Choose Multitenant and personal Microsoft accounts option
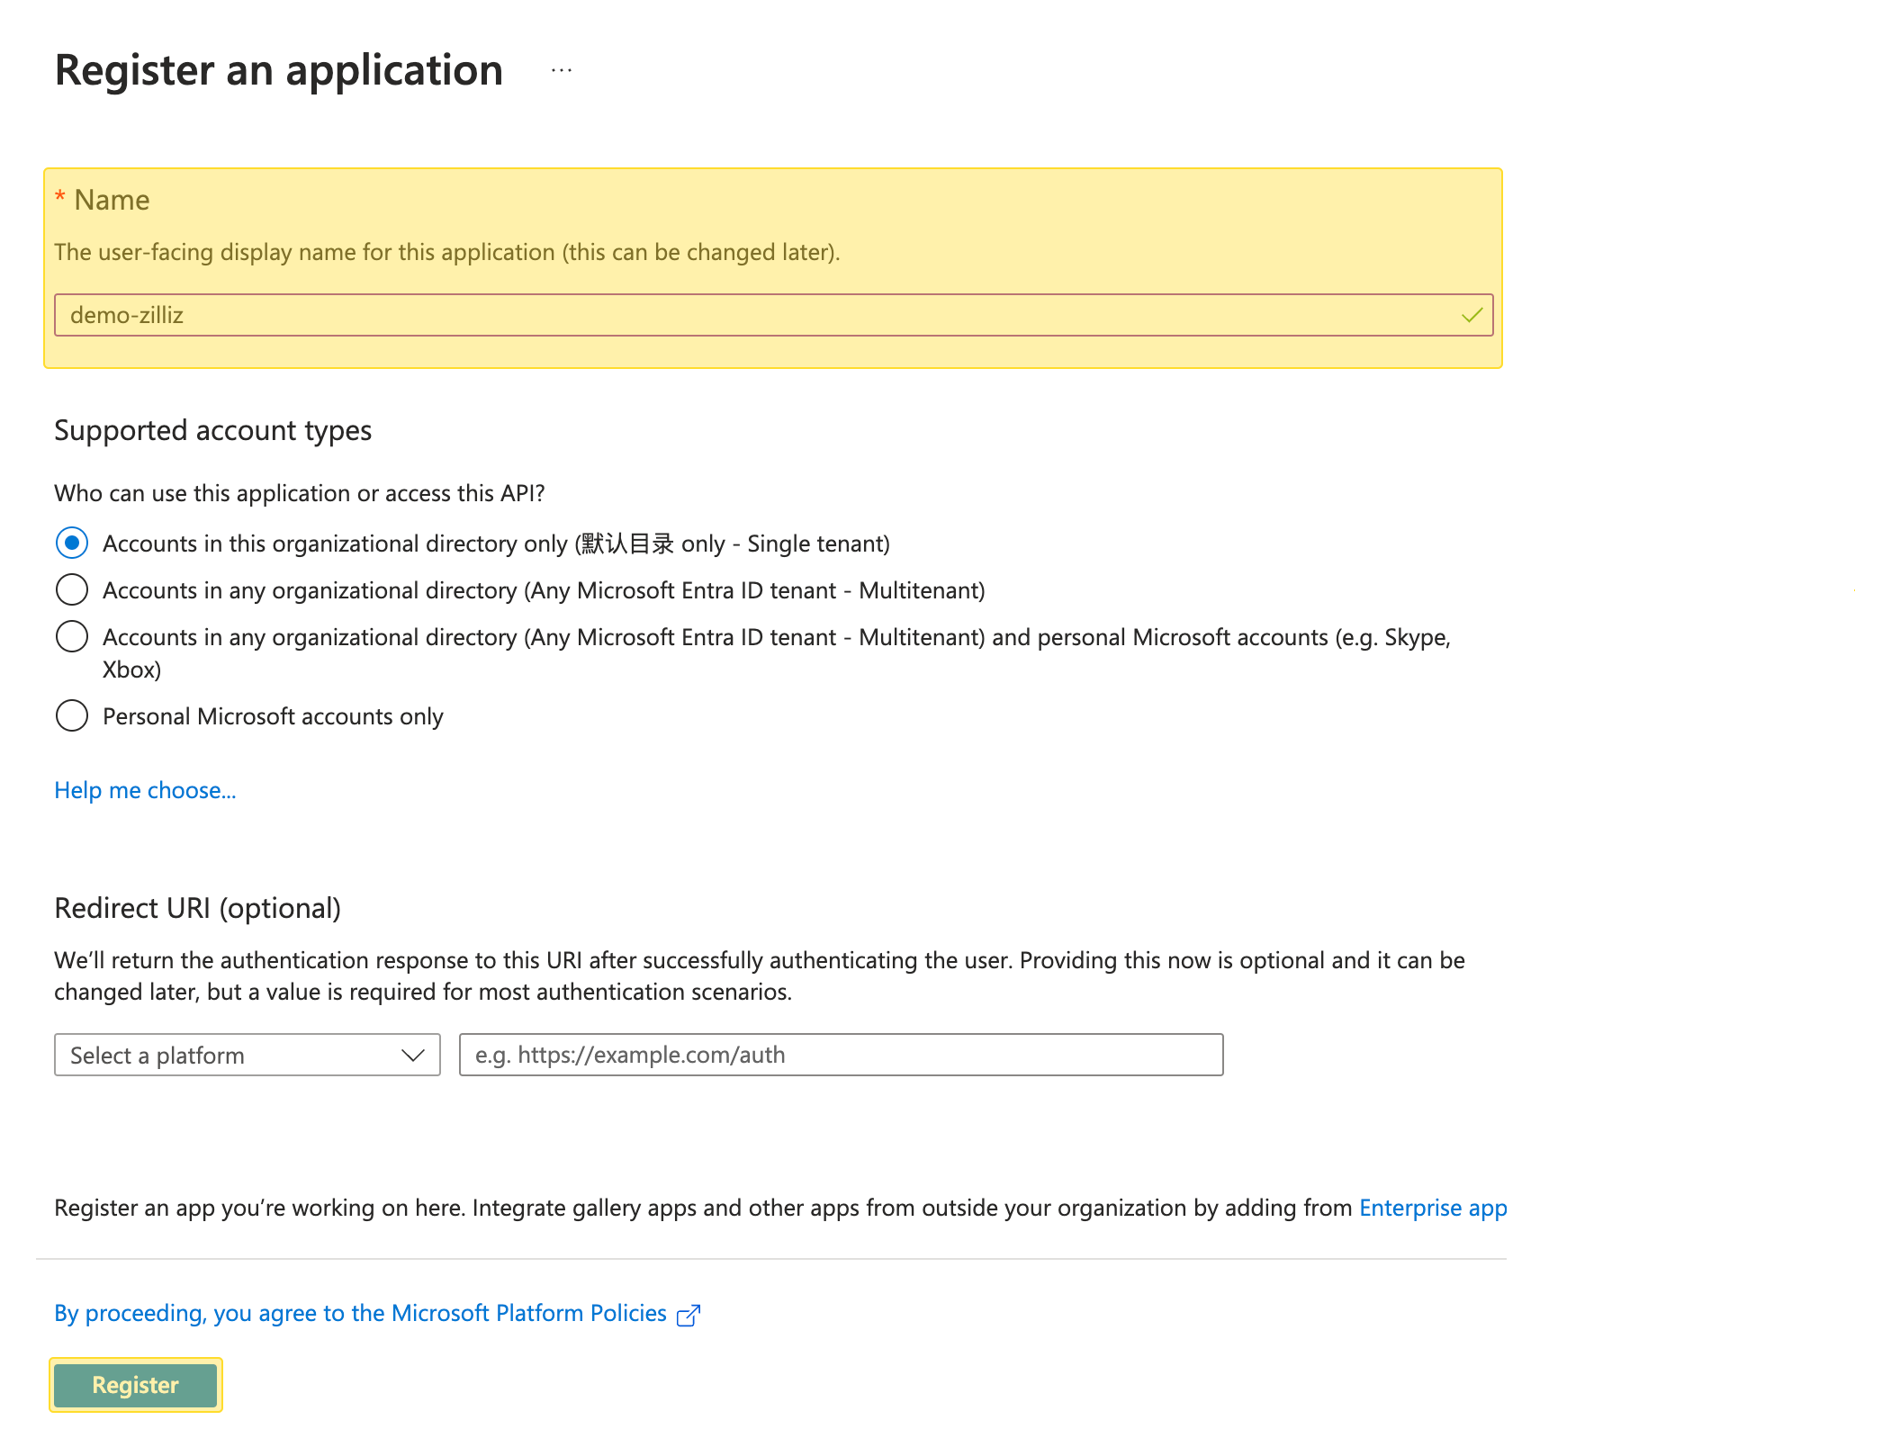 coord(72,637)
